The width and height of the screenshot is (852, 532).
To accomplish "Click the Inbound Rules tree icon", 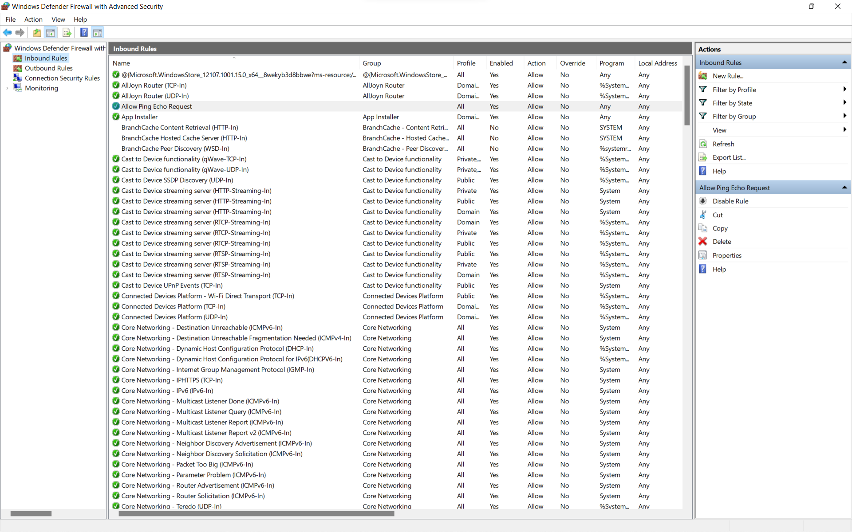I will point(18,58).
